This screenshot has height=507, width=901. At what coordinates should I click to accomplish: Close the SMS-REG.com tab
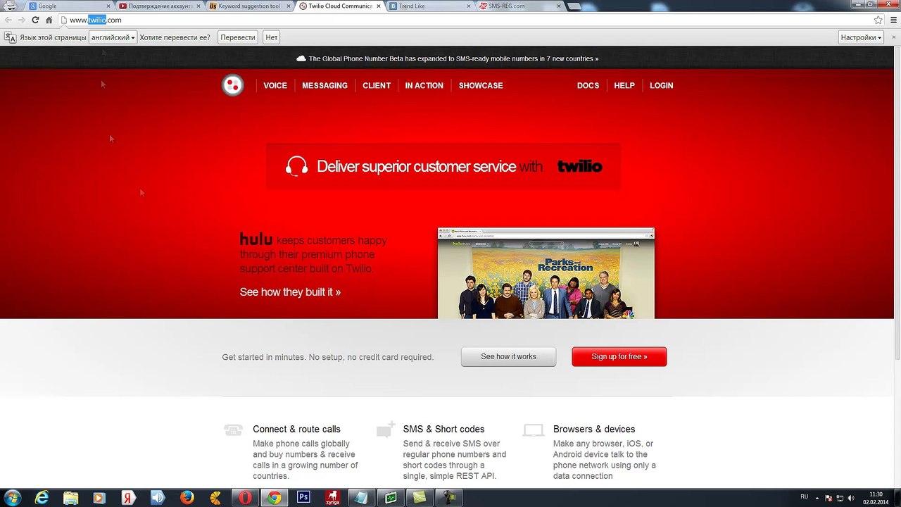(x=560, y=6)
